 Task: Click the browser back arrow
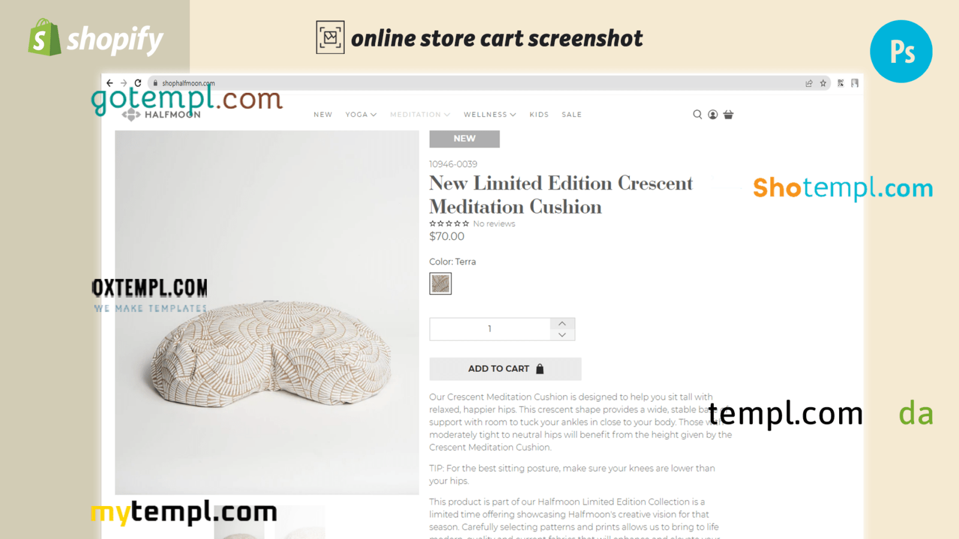click(110, 83)
